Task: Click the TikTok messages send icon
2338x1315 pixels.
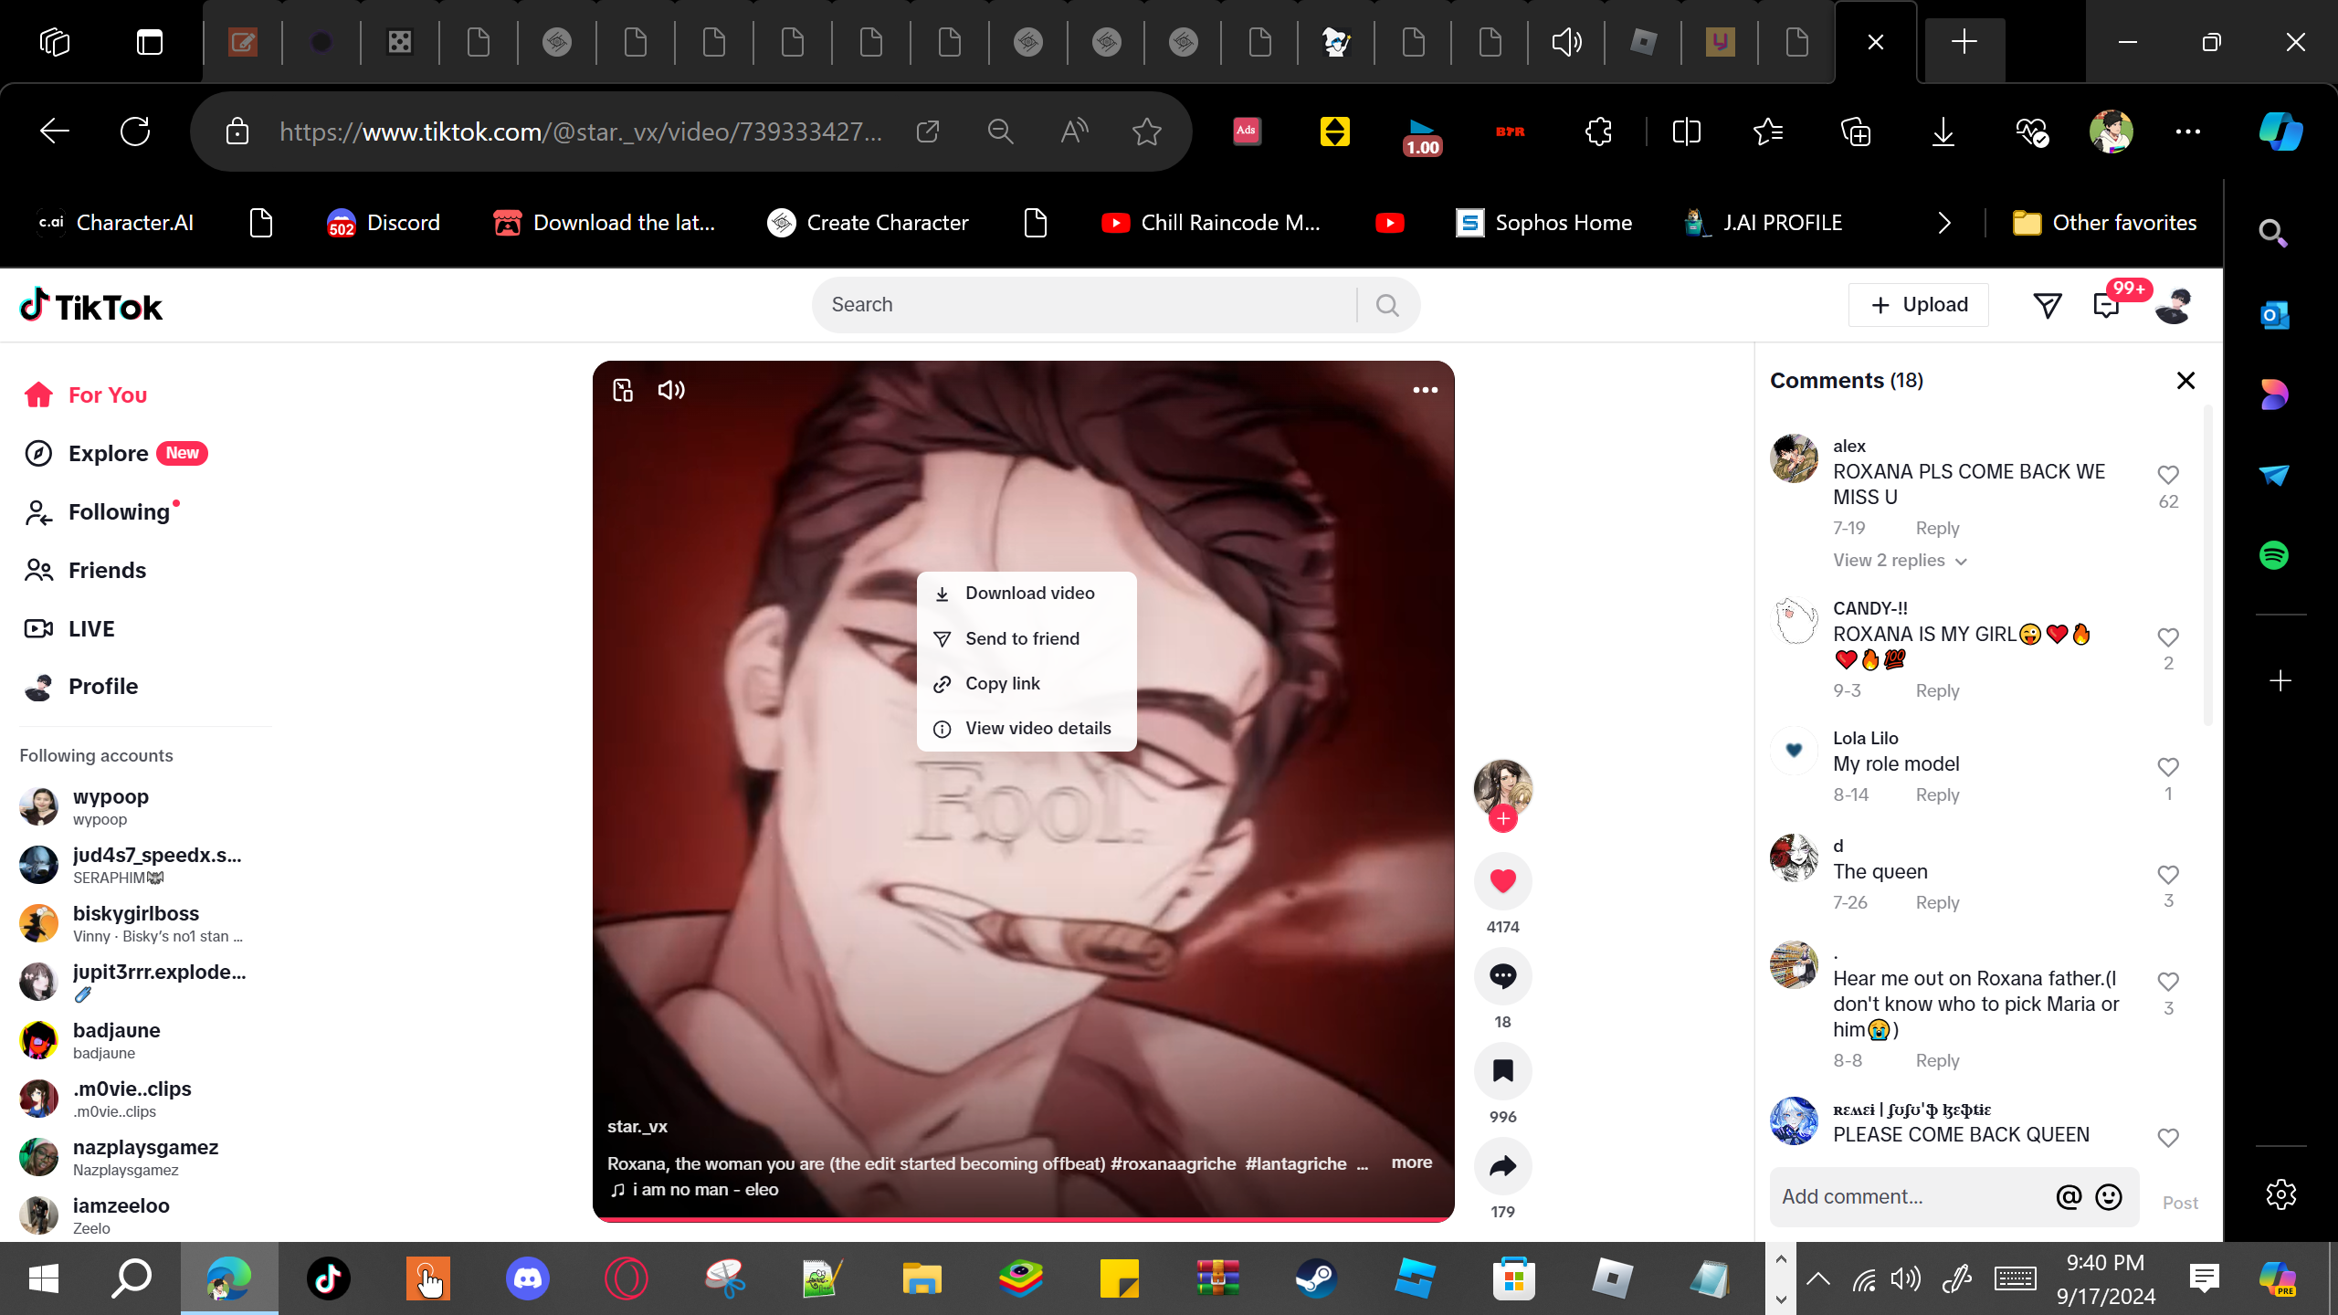Action: point(2048,305)
